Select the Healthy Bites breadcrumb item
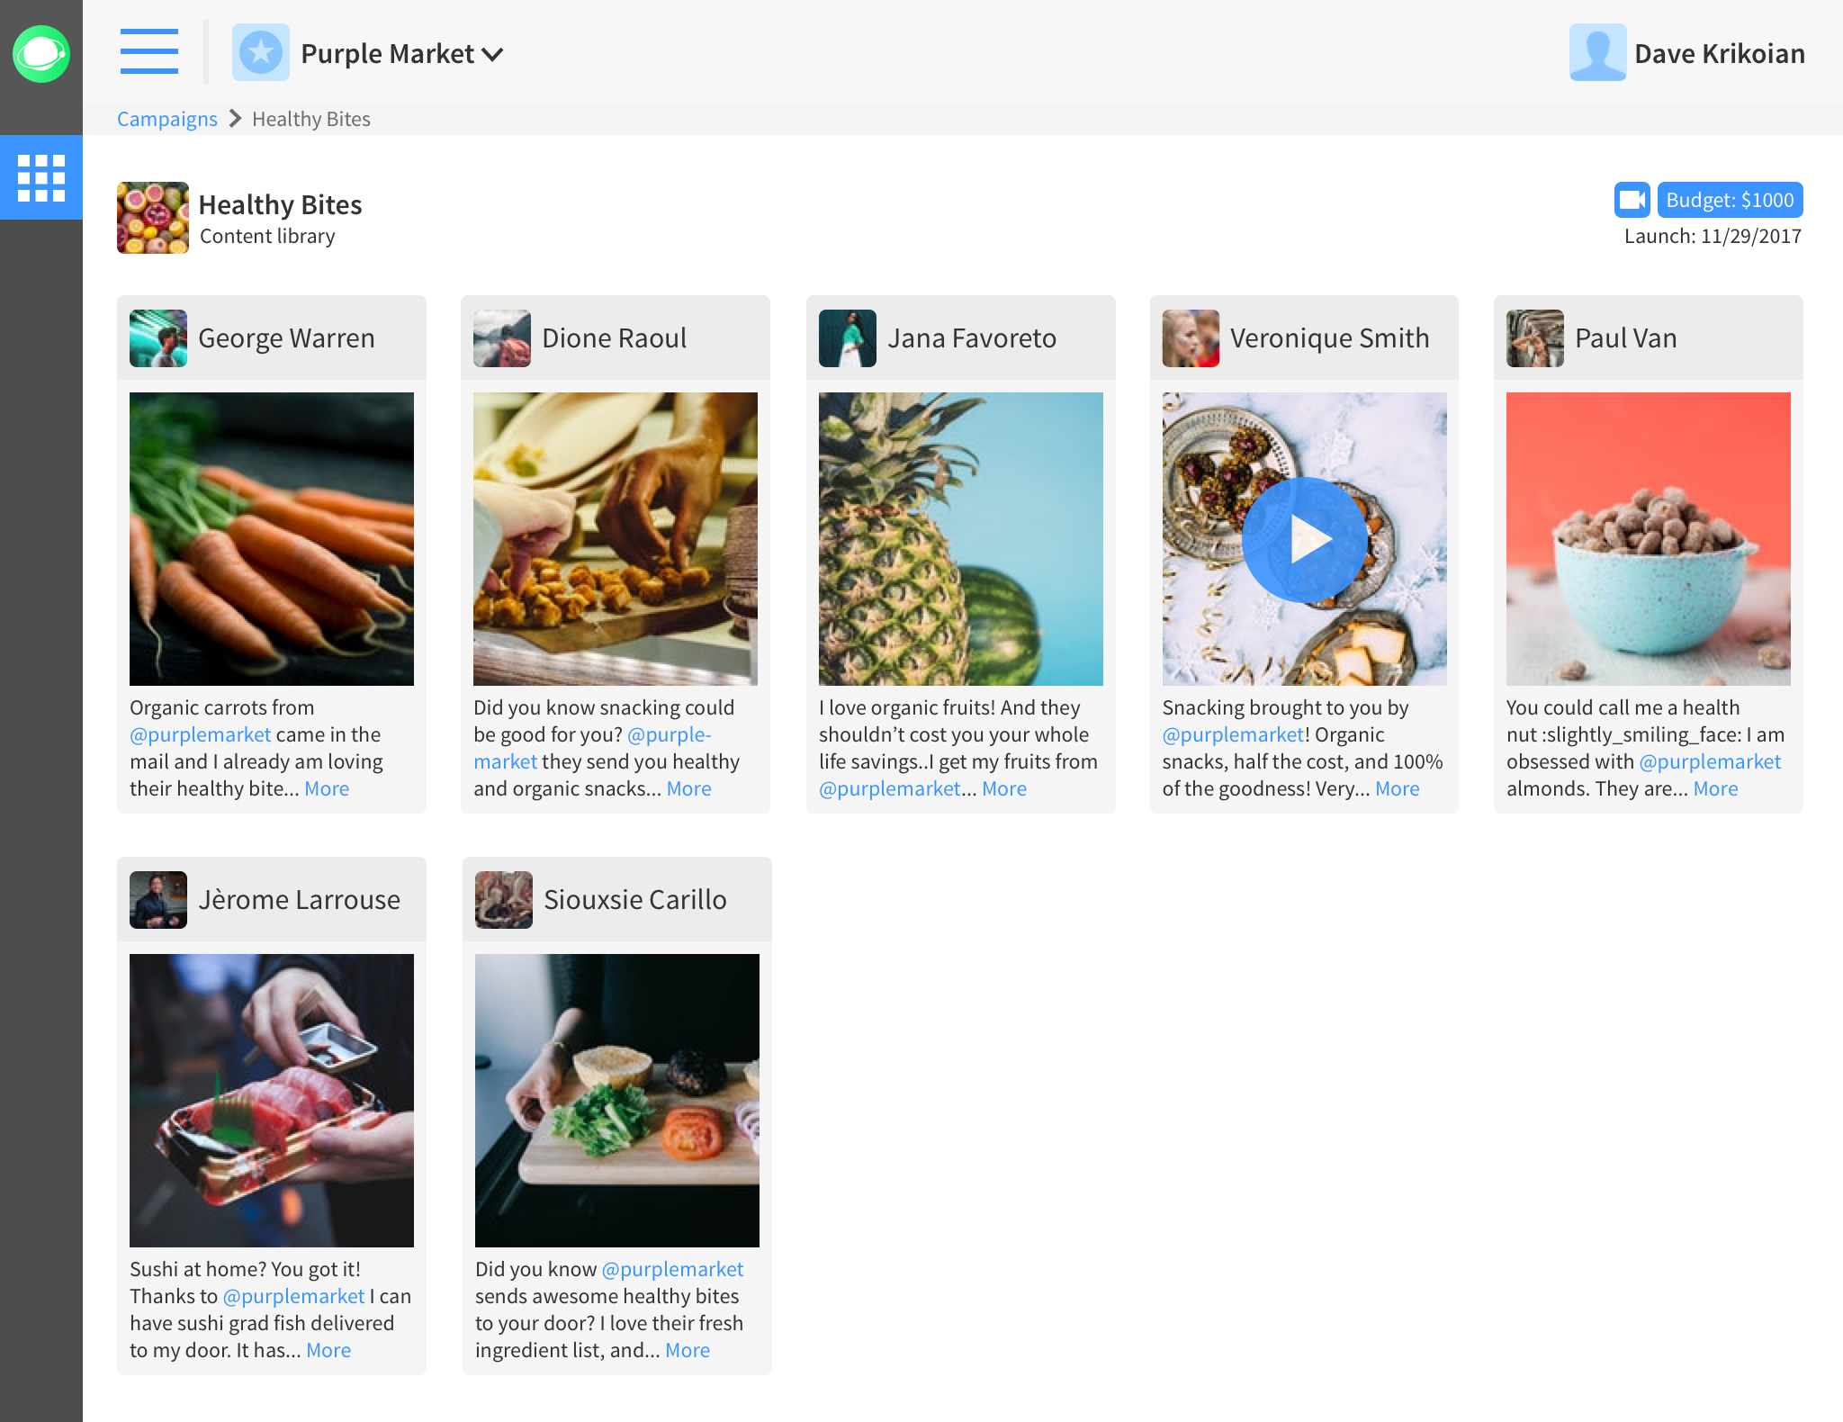 pos(310,119)
